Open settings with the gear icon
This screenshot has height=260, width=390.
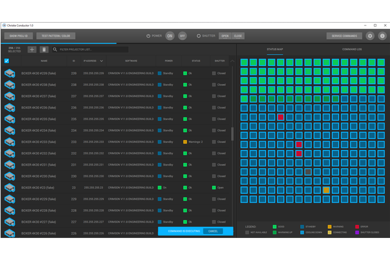(x=370, y=36)
